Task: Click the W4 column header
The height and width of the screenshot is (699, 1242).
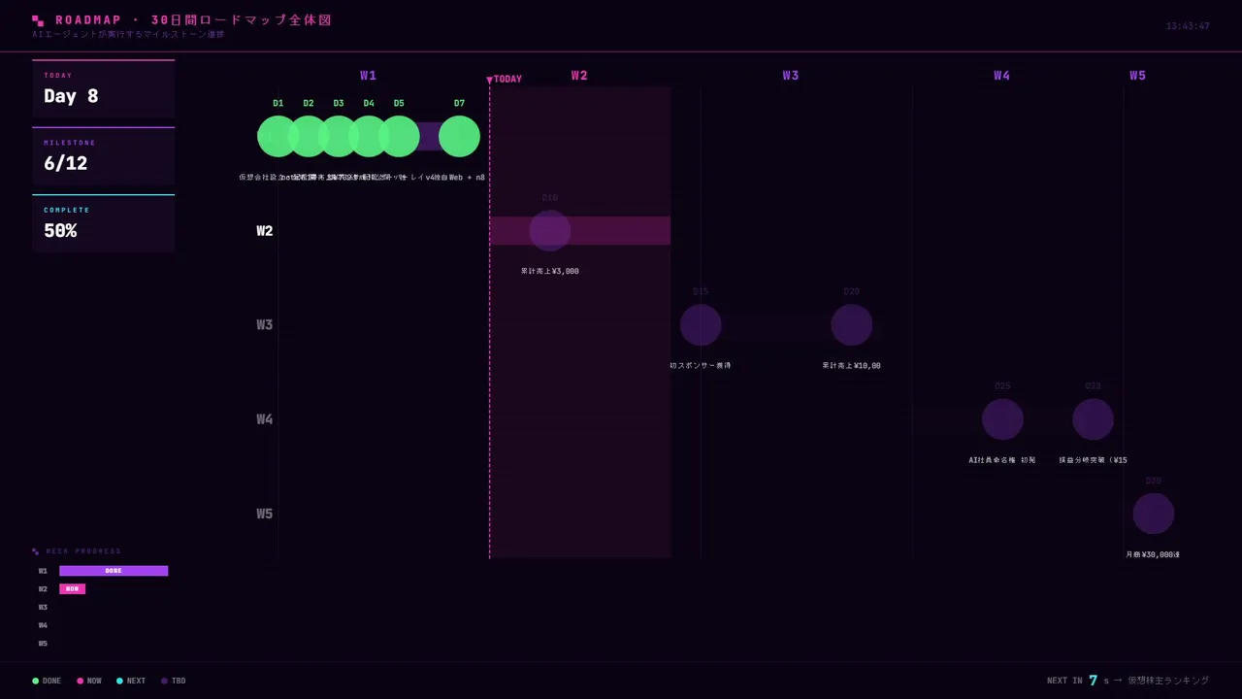Action: coord(1001,76)
